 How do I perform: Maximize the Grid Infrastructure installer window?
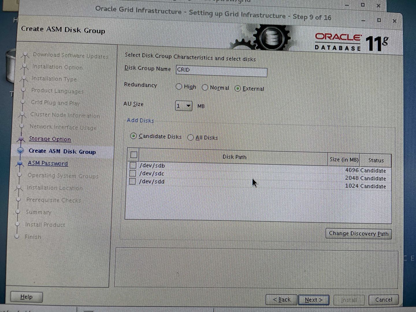(x=379, y=20)
